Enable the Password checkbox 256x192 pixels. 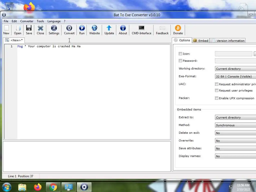coord(180,61)
